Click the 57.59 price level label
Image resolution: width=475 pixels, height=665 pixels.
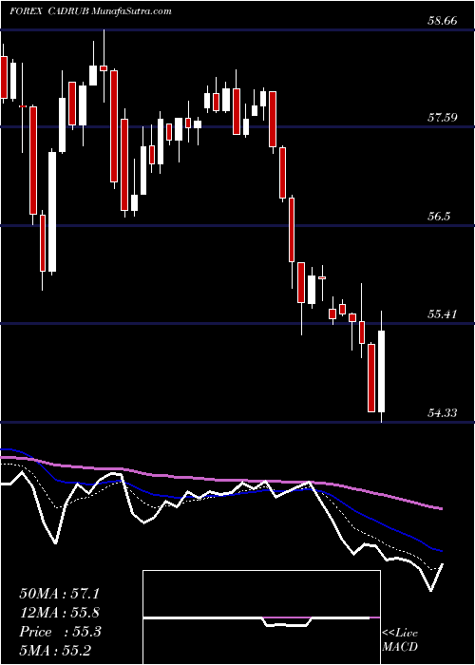tap(442, 117)
